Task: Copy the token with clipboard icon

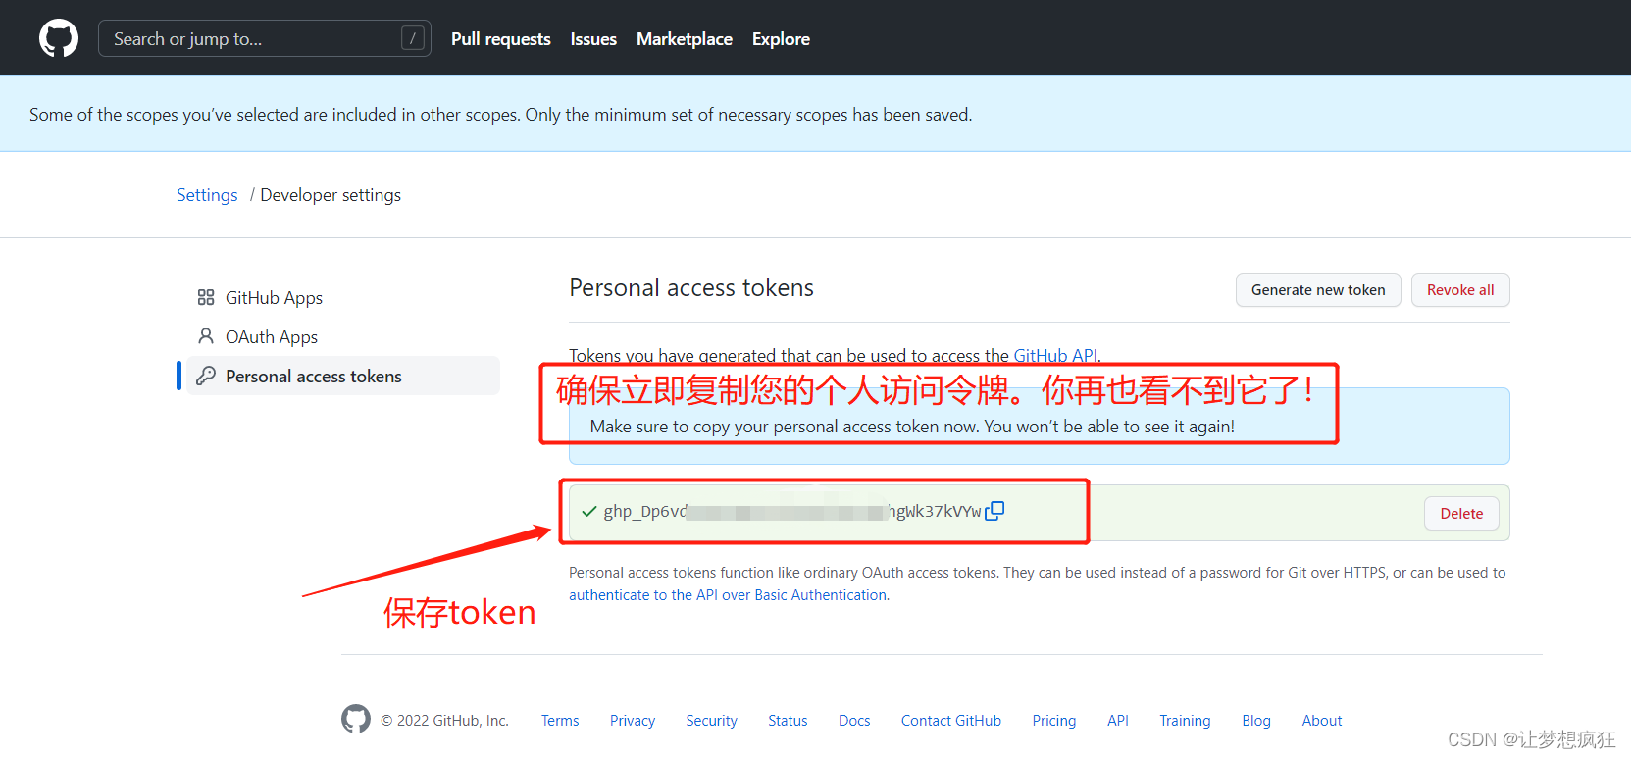Action: (994, 511)
